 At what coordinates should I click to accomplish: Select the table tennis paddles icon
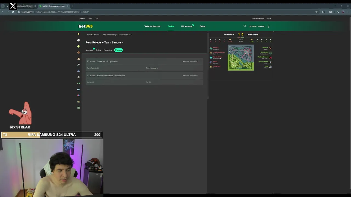click(78, 95)
